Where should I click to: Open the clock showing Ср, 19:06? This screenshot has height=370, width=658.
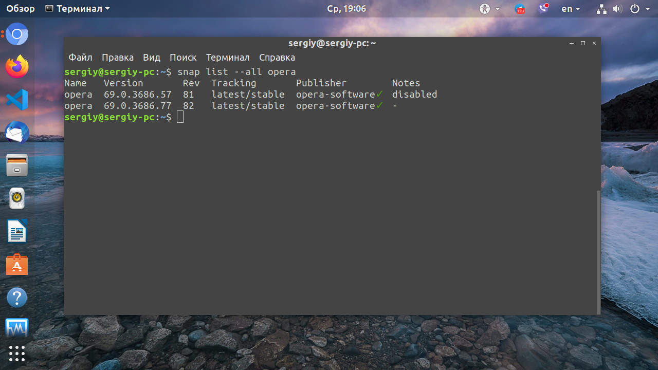346,9
